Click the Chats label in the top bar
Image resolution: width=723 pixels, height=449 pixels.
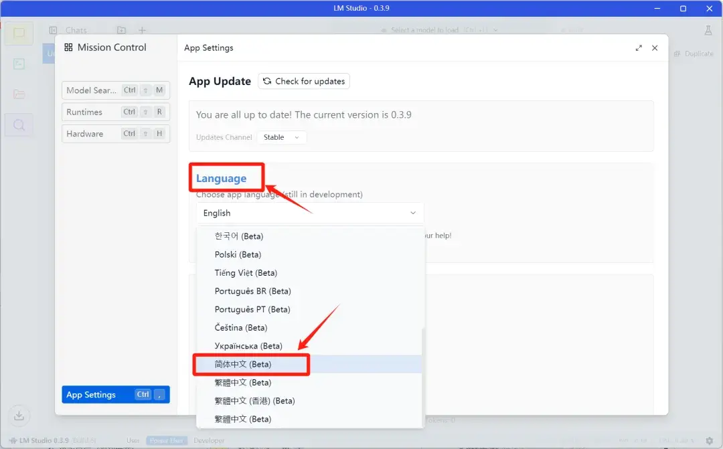(x=76, y=30)
